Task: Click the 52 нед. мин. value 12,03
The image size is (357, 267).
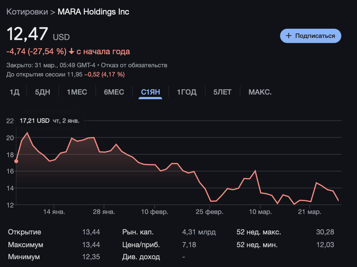Action: click(325, 245)
